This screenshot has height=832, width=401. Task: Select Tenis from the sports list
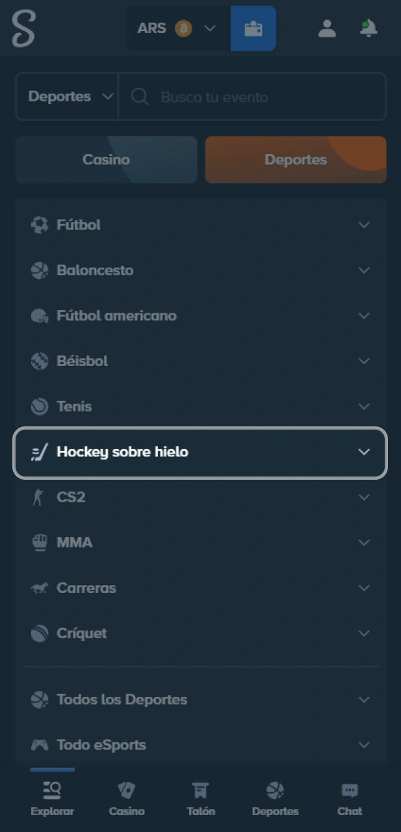pyautogui.click(x=74, y=406)
